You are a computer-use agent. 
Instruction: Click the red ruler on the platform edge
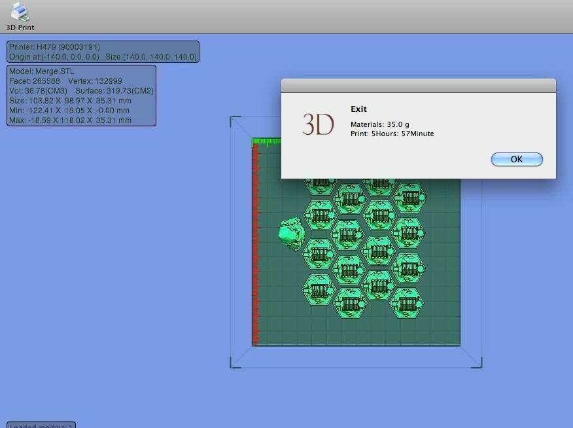tap(254, 242)
